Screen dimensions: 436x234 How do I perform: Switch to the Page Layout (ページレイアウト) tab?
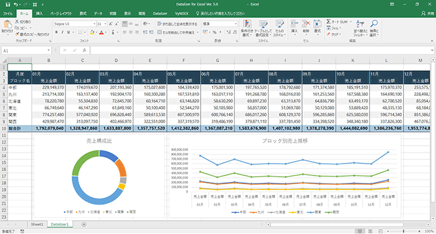[x=61, y=13]
